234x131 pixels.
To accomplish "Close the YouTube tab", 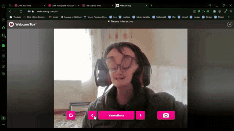I will tap(45, 5).
